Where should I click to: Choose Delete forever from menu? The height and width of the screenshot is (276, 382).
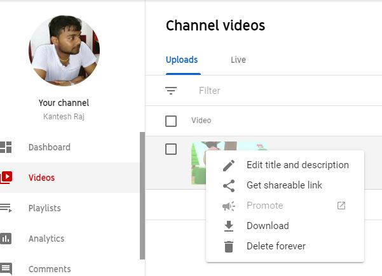click(x=276, y=246)
